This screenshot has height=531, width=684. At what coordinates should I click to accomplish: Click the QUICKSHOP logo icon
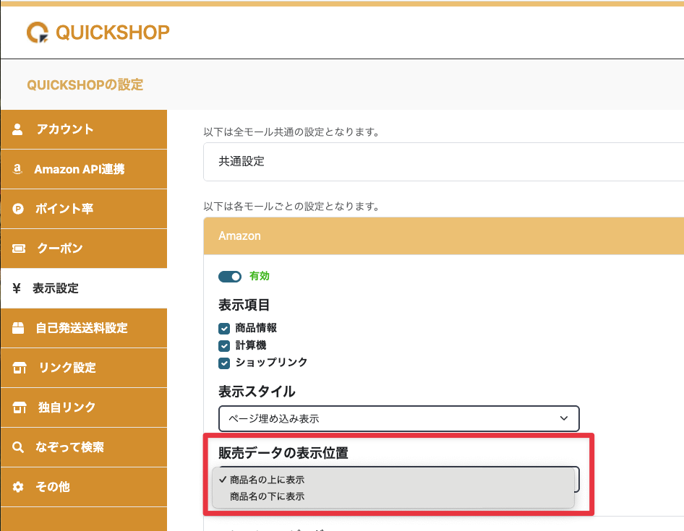click(38, 32)
